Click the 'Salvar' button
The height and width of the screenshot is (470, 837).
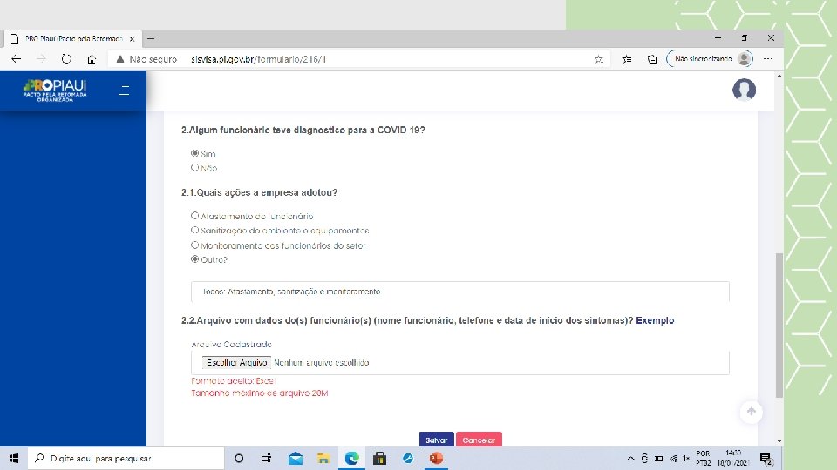[436, 440]
